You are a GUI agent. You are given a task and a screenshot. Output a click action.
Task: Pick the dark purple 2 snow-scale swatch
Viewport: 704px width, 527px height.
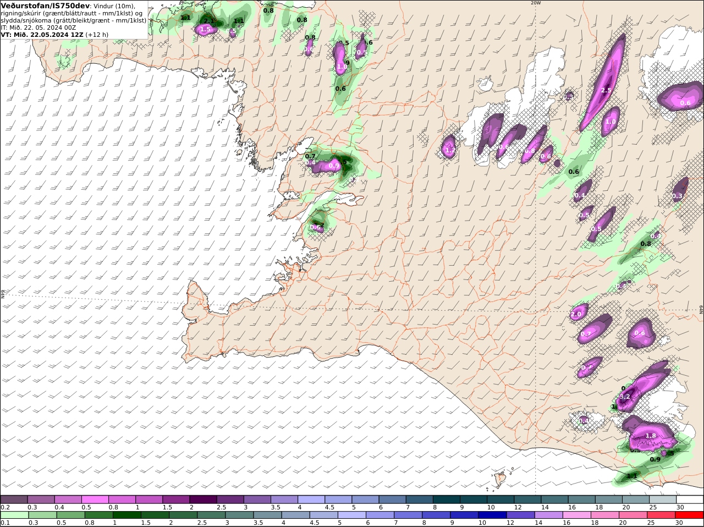[x=204, y=499]
